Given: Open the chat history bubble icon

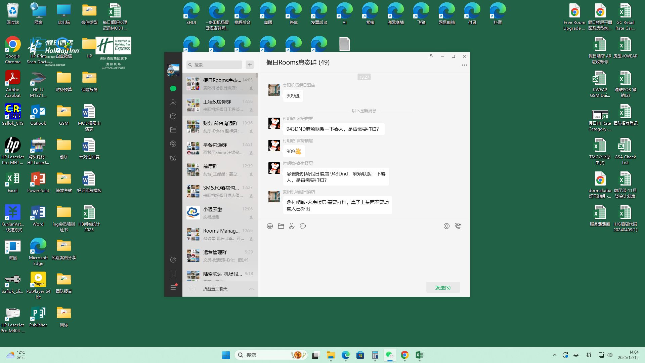Looking at the screenshot, I should (303, 226).
